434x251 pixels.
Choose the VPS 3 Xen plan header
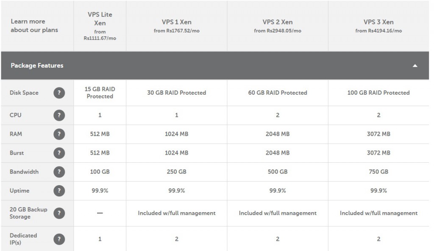coord(378,26)
